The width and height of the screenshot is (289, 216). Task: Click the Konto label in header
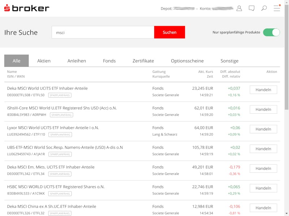click(205, 9)
